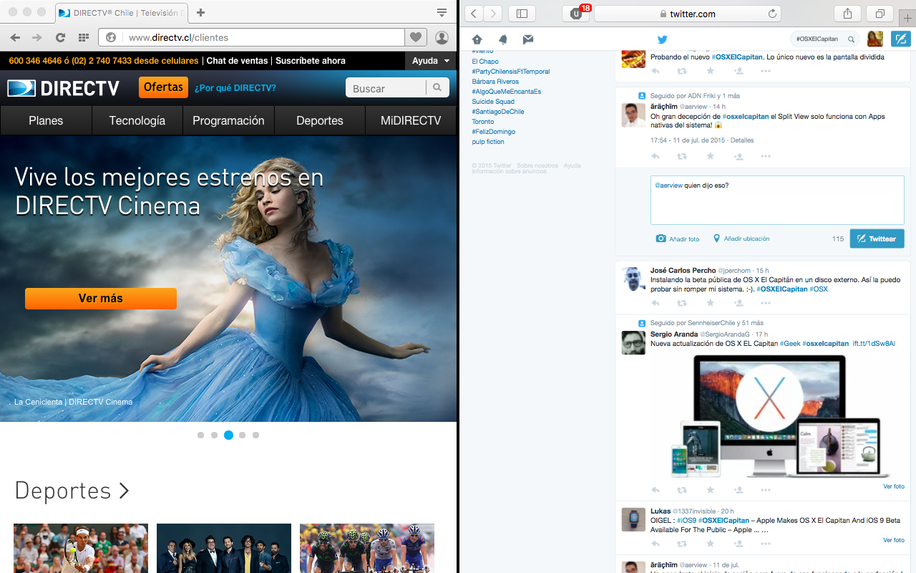
Task: Click Ver foto on Sergio Aranda tweet
Action: 894,486
